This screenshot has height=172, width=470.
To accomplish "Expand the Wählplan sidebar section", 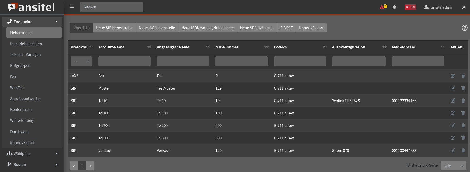I will (32, 154).
